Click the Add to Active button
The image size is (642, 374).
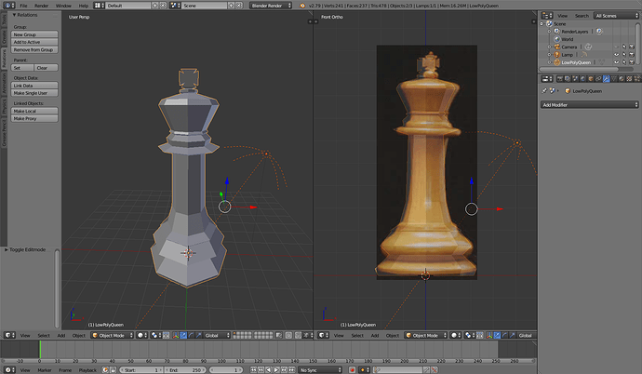coord(34,42)
